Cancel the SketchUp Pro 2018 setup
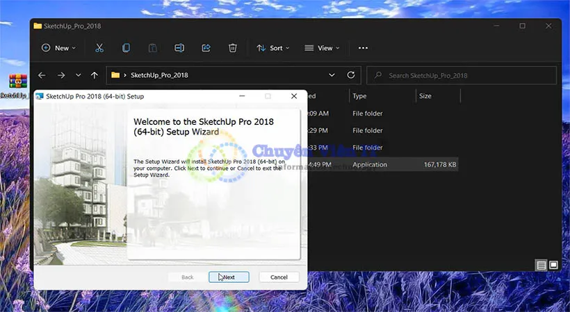 pos(278,277)
